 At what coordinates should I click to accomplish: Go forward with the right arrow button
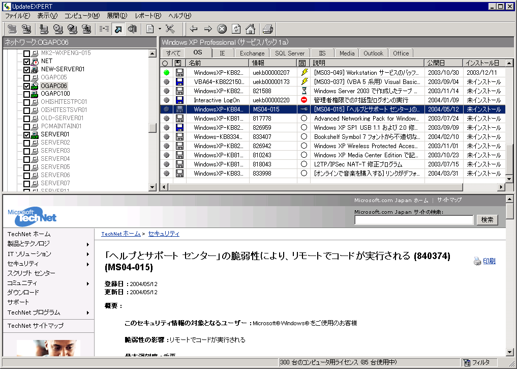pyautogui.click(x=208, y=29)
